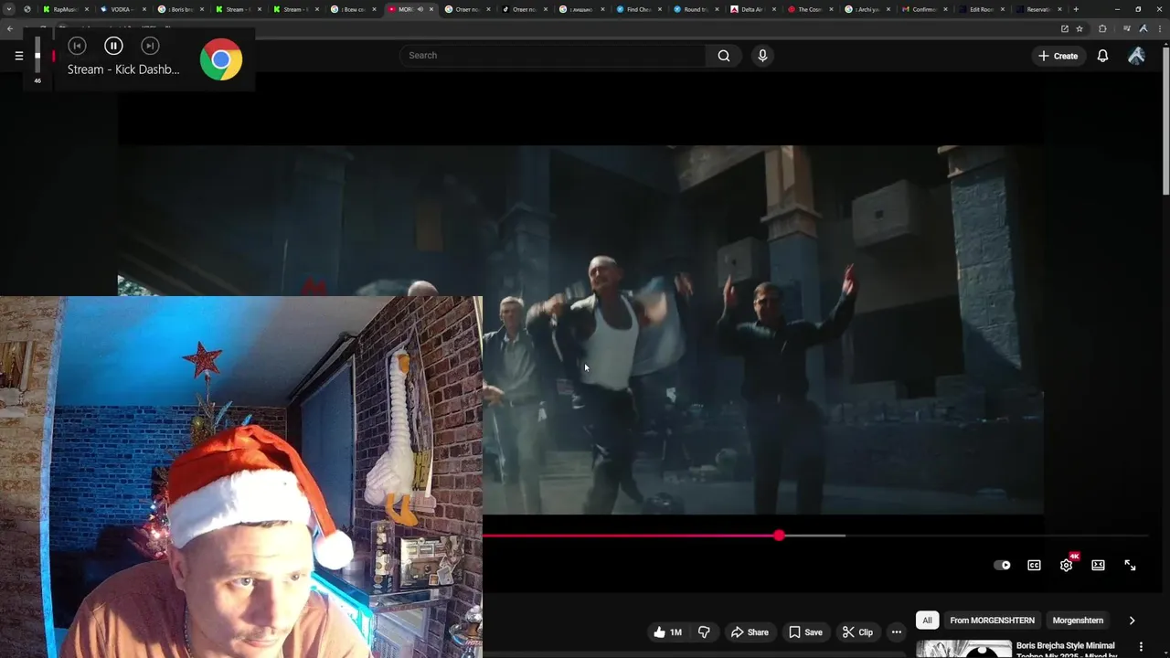This screenshot has height=658, width=1170.
Task: Start voice search with the microphone
Action: click(x=762, y=56)
